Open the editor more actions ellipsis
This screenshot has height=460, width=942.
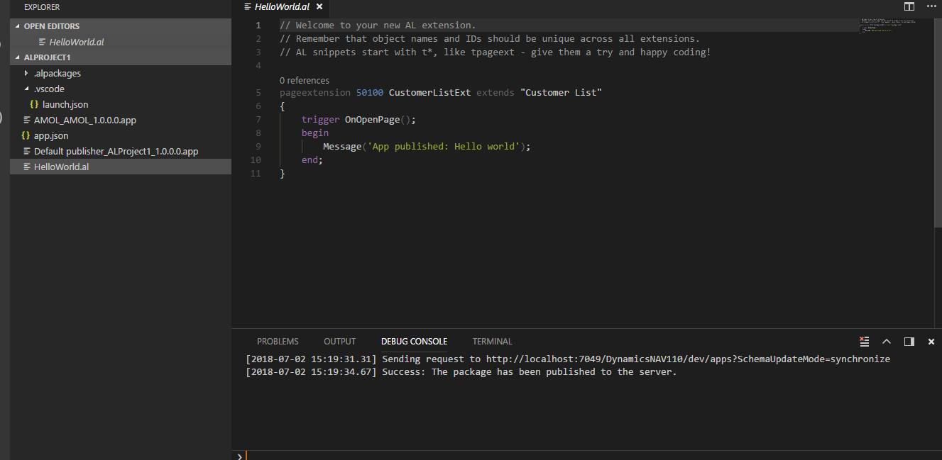click(931, 6)
